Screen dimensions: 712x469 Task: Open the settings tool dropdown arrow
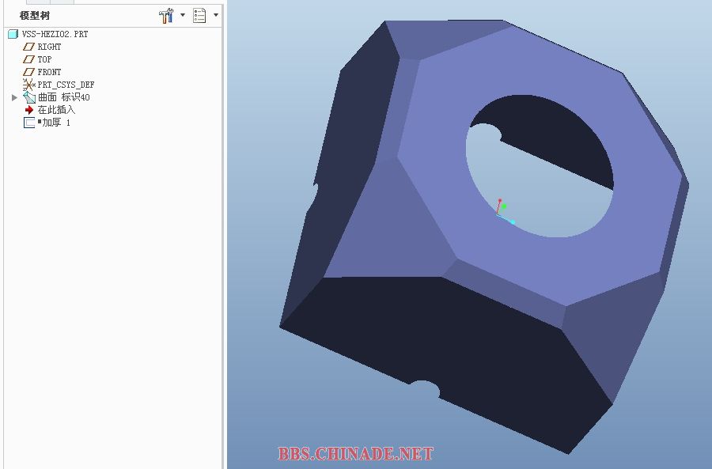click(x=183, y=15)
